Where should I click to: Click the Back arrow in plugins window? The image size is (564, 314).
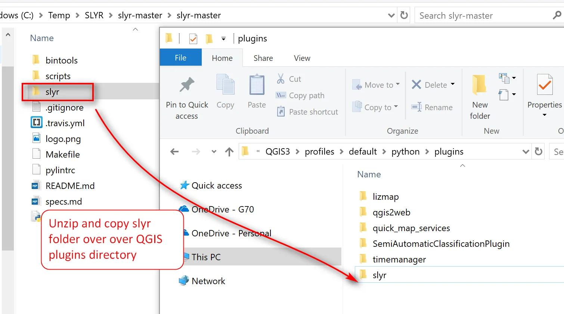tap(174, 152)
